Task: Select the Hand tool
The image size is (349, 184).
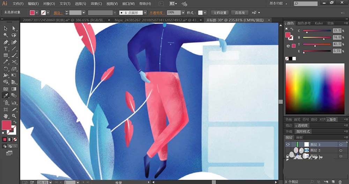Action: pos(6,116)
